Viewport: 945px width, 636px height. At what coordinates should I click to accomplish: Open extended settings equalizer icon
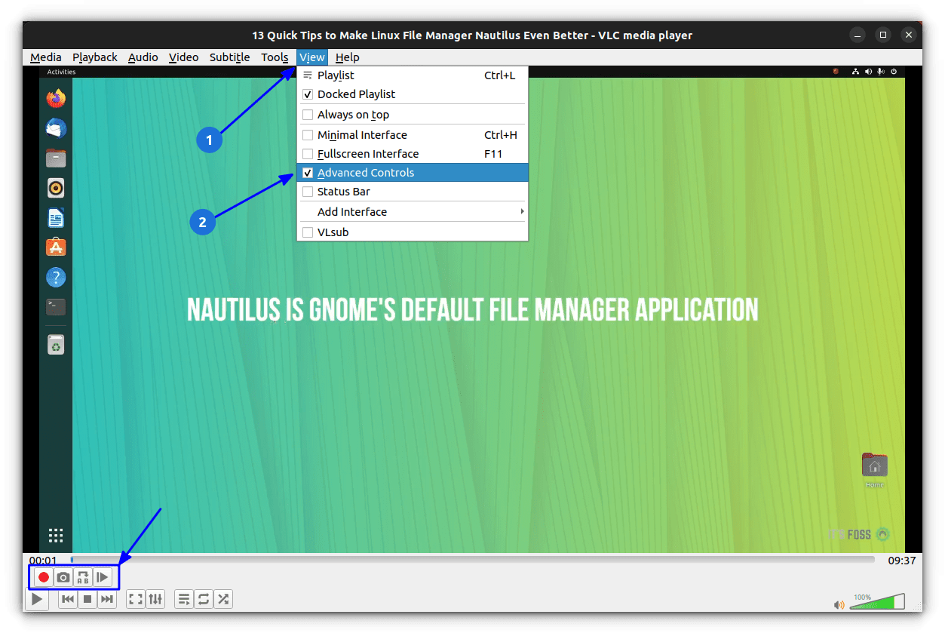(155, 600)
